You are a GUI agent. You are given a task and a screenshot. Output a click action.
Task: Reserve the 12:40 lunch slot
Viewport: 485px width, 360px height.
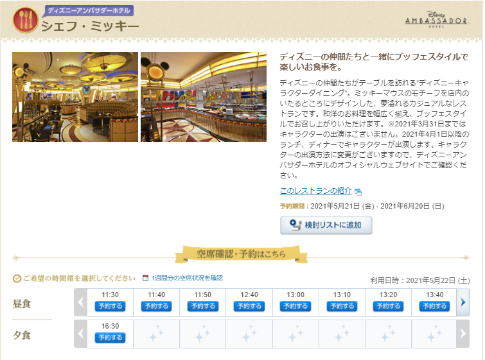(x=249, y=306)
